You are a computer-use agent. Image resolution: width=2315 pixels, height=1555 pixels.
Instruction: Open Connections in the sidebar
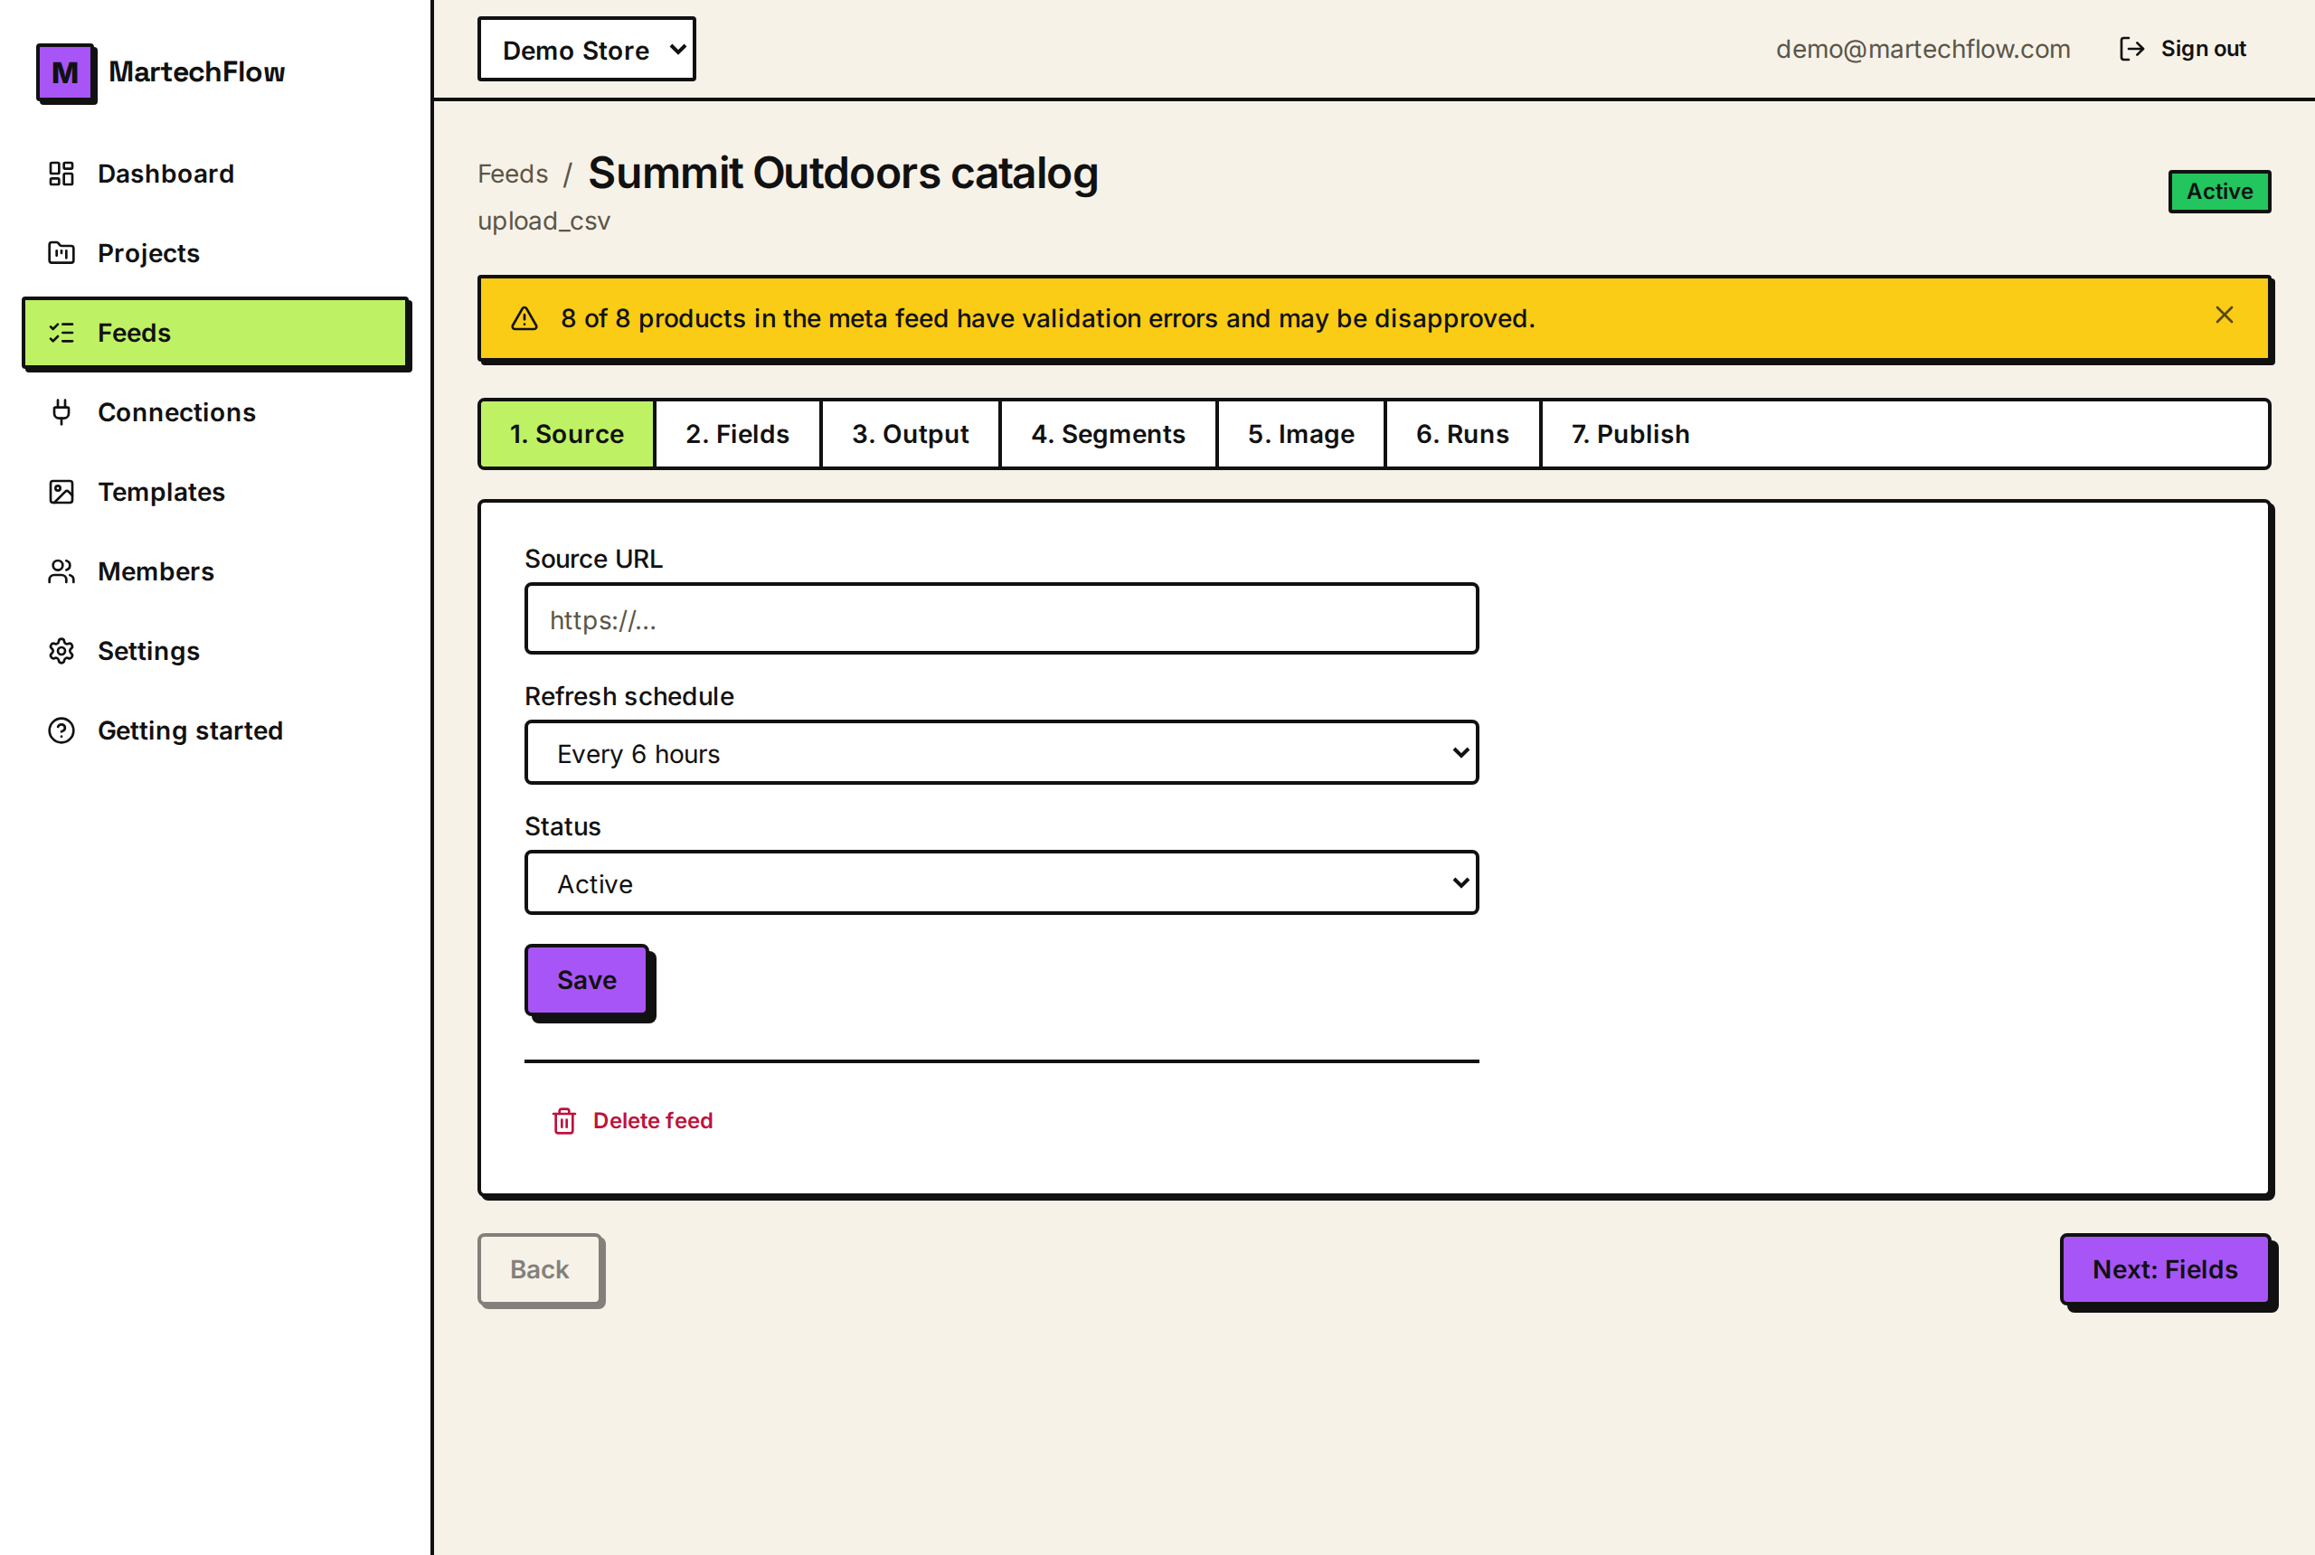[x=215, y=412]
